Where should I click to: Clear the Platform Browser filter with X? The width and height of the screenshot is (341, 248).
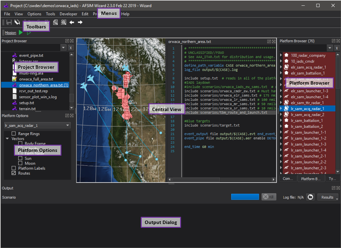337,48
